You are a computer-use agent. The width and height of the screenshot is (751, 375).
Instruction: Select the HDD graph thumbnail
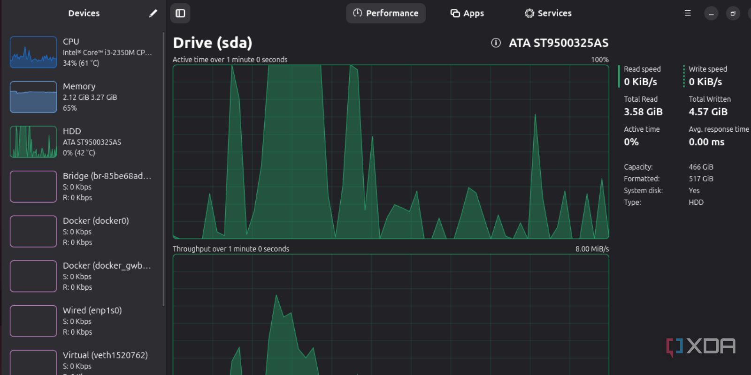[33, 142]
